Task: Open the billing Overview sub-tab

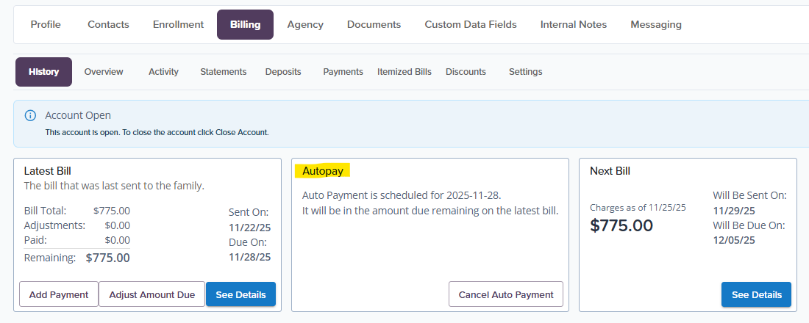Action: click(x=104, y=72)
